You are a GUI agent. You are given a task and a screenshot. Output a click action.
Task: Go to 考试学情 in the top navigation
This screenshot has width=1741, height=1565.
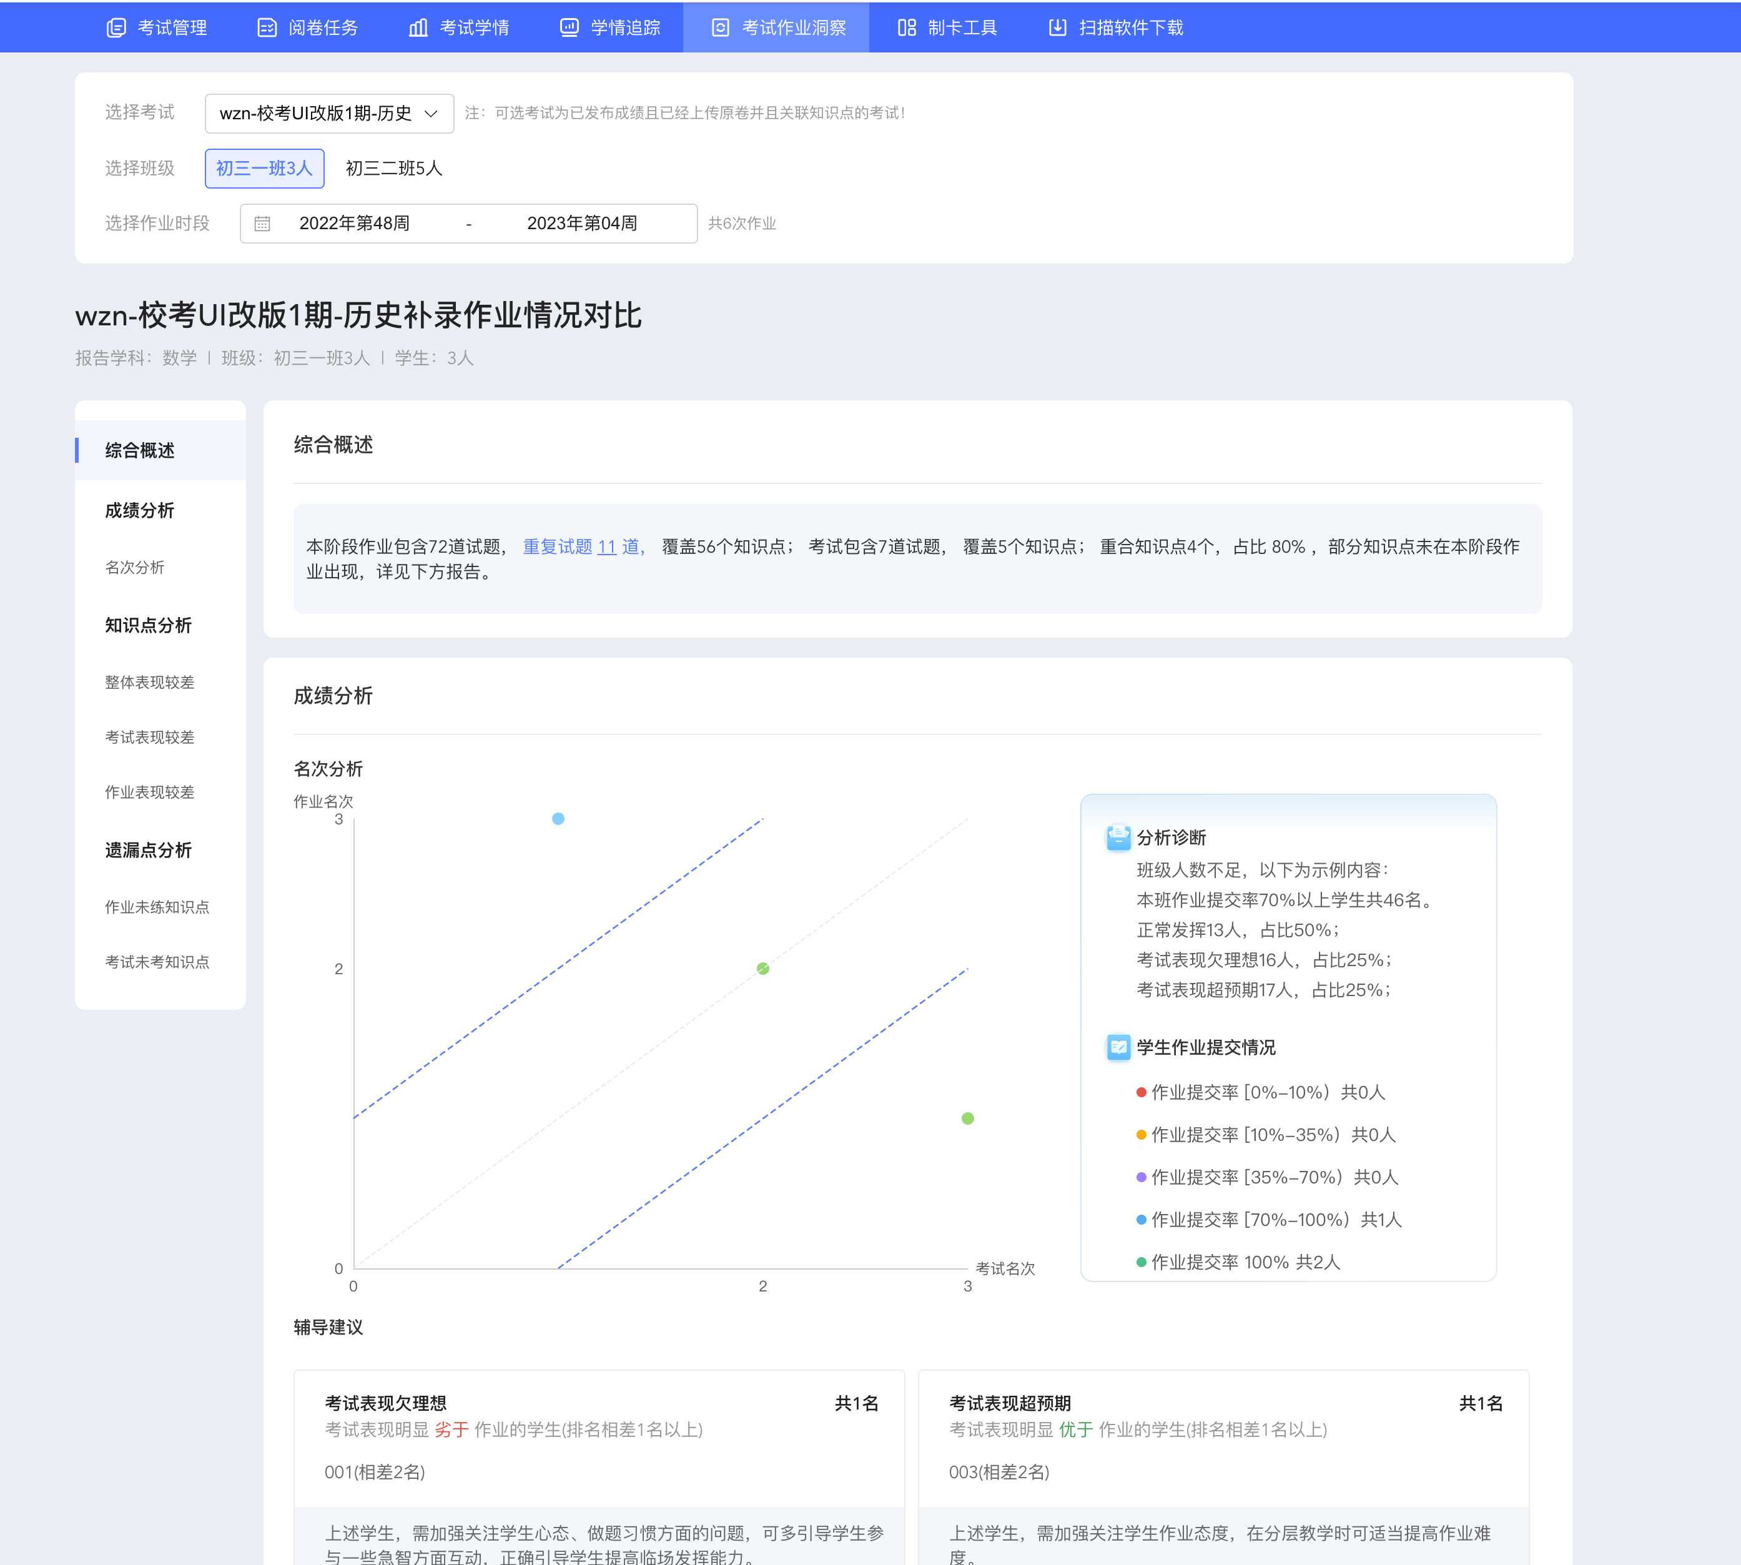(459, 27)
